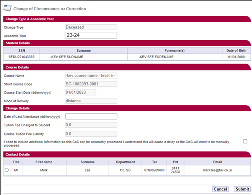Screen dimensions: 252x195
Task: Click the Contact Details section header
Action: pyautogui.click(x=127, y=154)
